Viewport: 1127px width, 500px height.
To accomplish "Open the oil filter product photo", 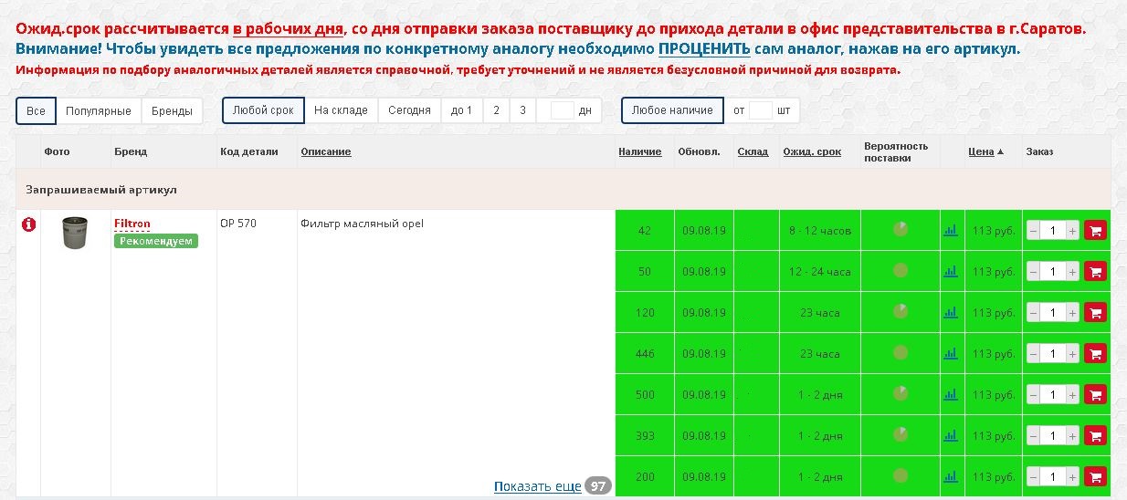I will tap(74, 234).
